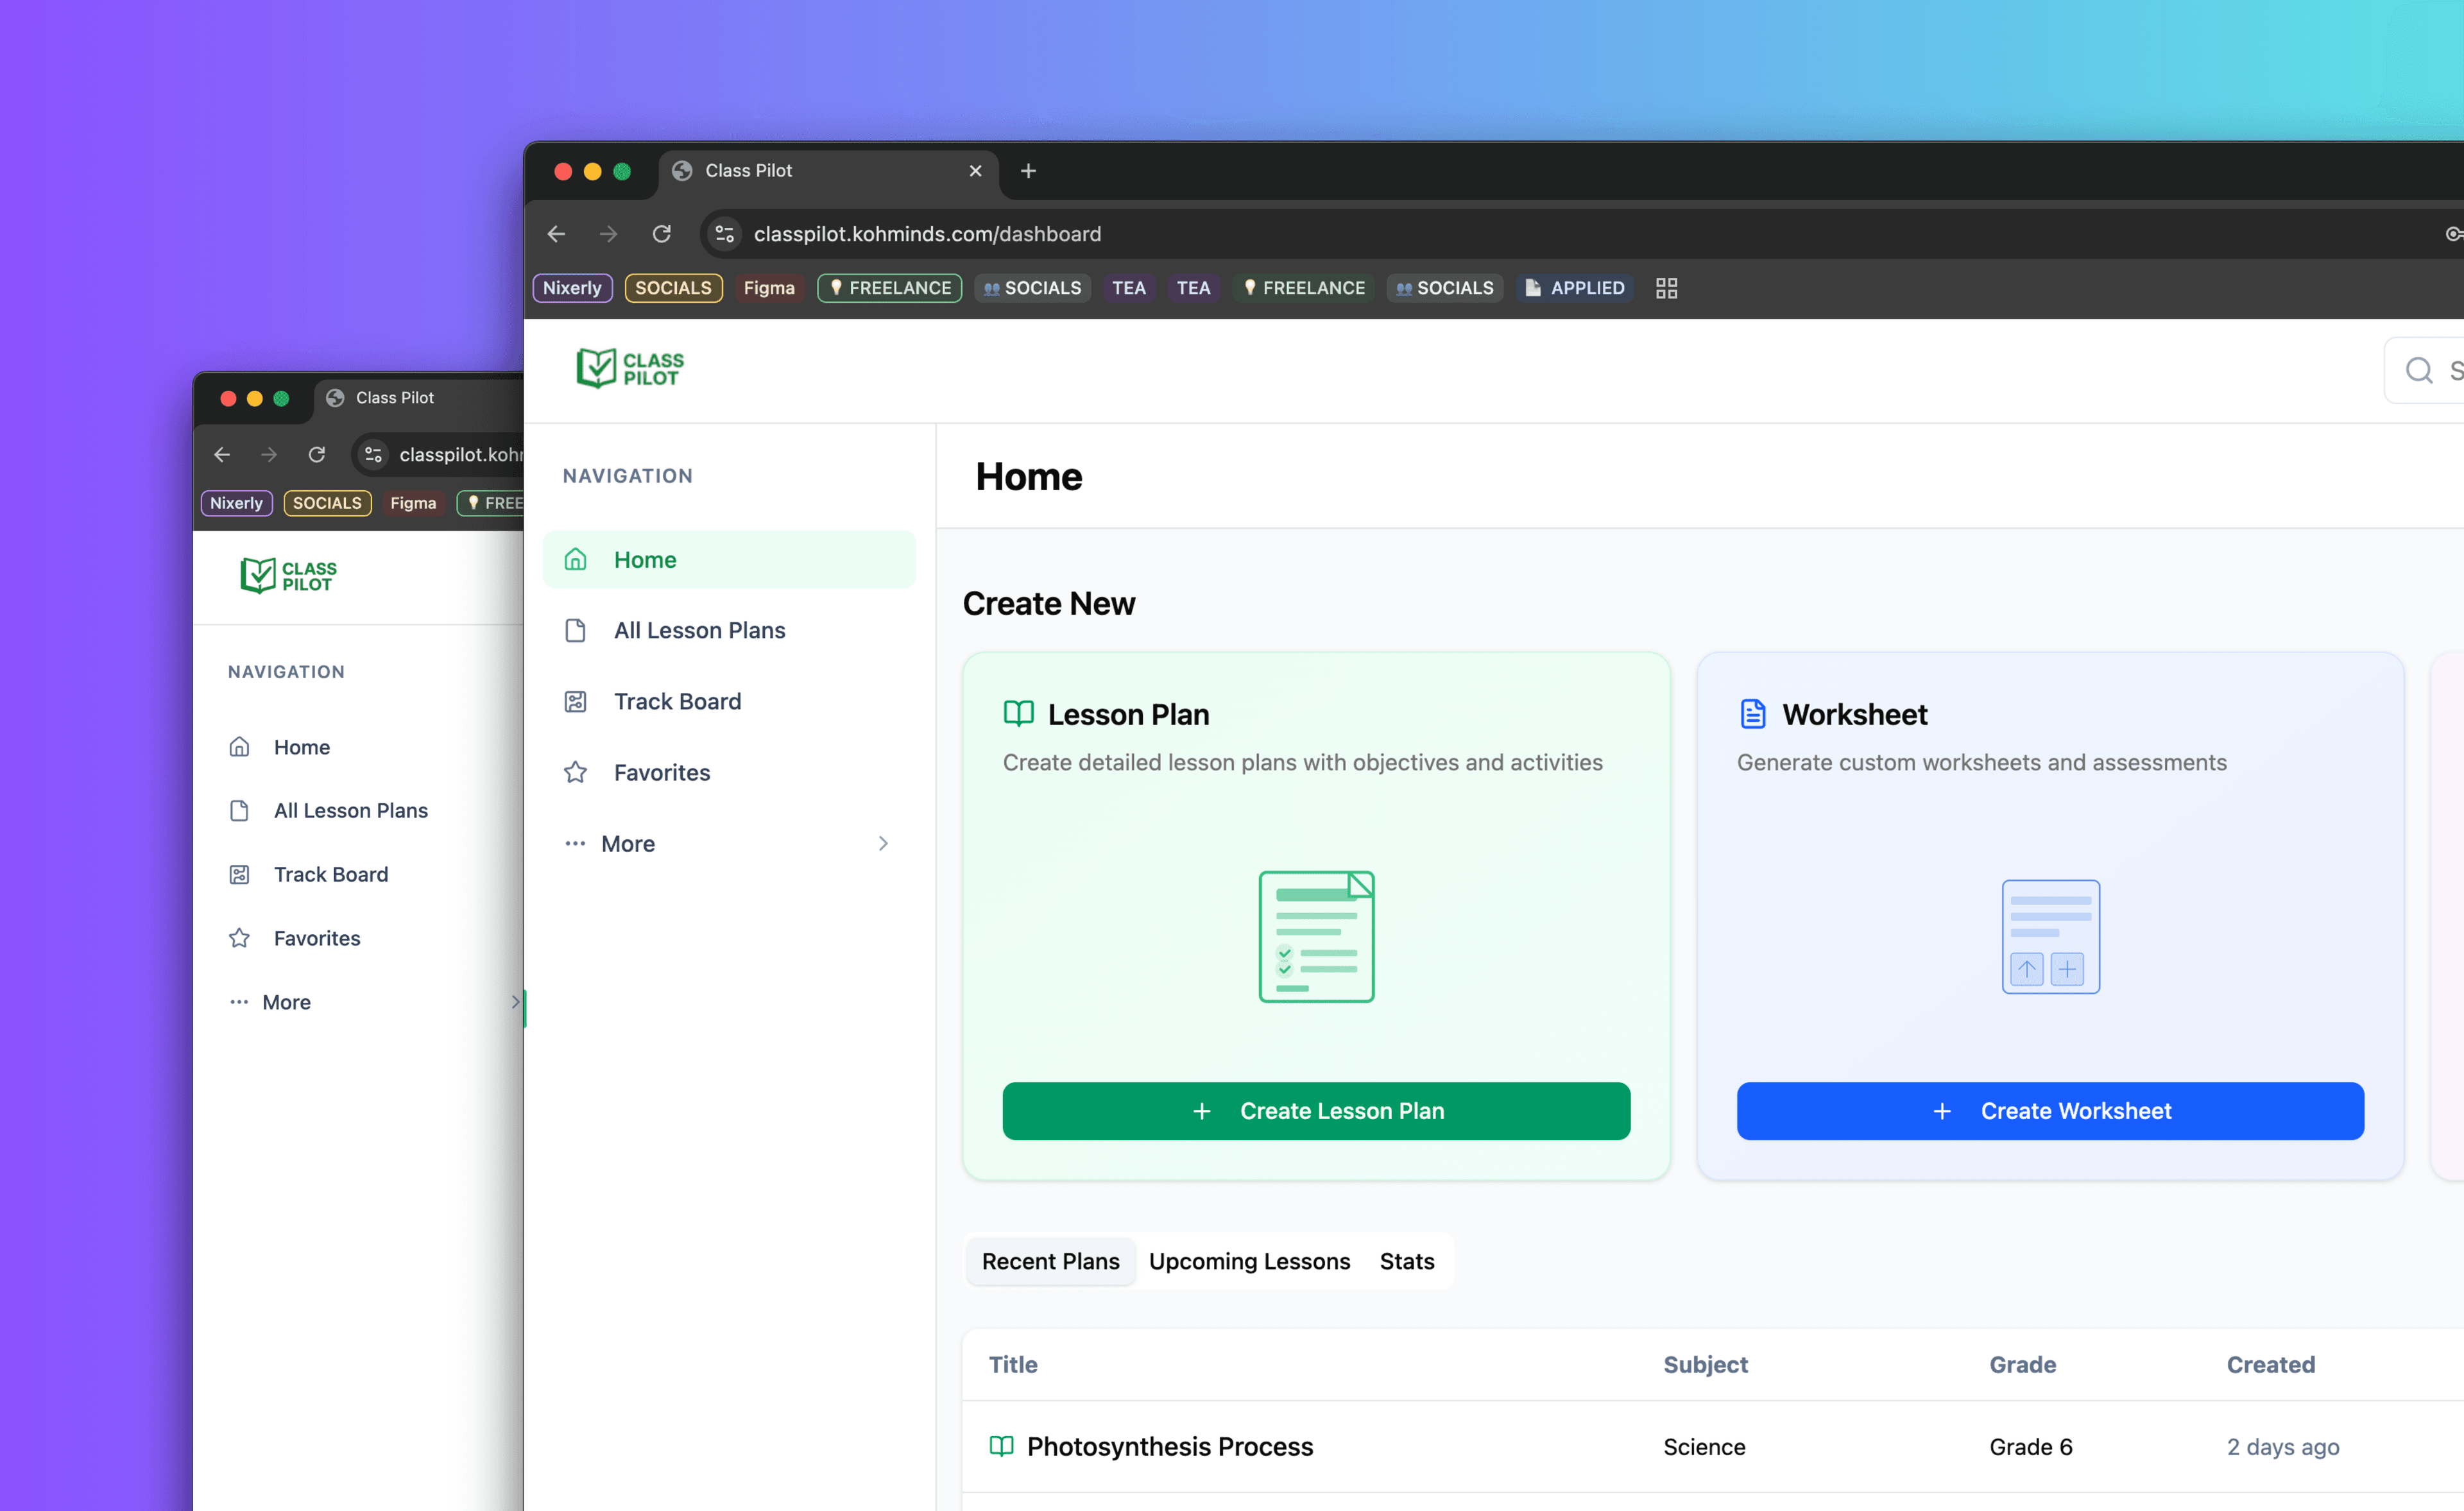
Task: Close the front Class Pilot tab
Action: [x=976, y=171]
